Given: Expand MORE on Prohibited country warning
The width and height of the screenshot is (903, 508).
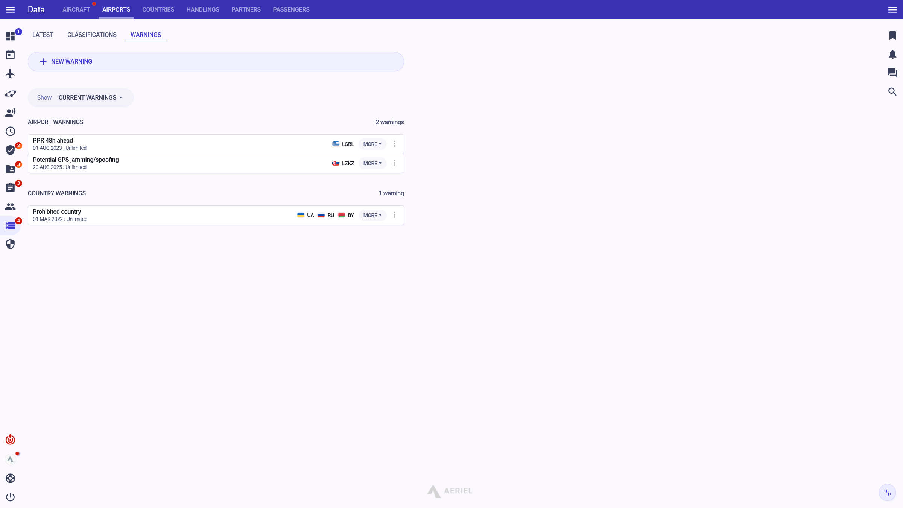Looking at the screenshot, I should coord(372,215).
